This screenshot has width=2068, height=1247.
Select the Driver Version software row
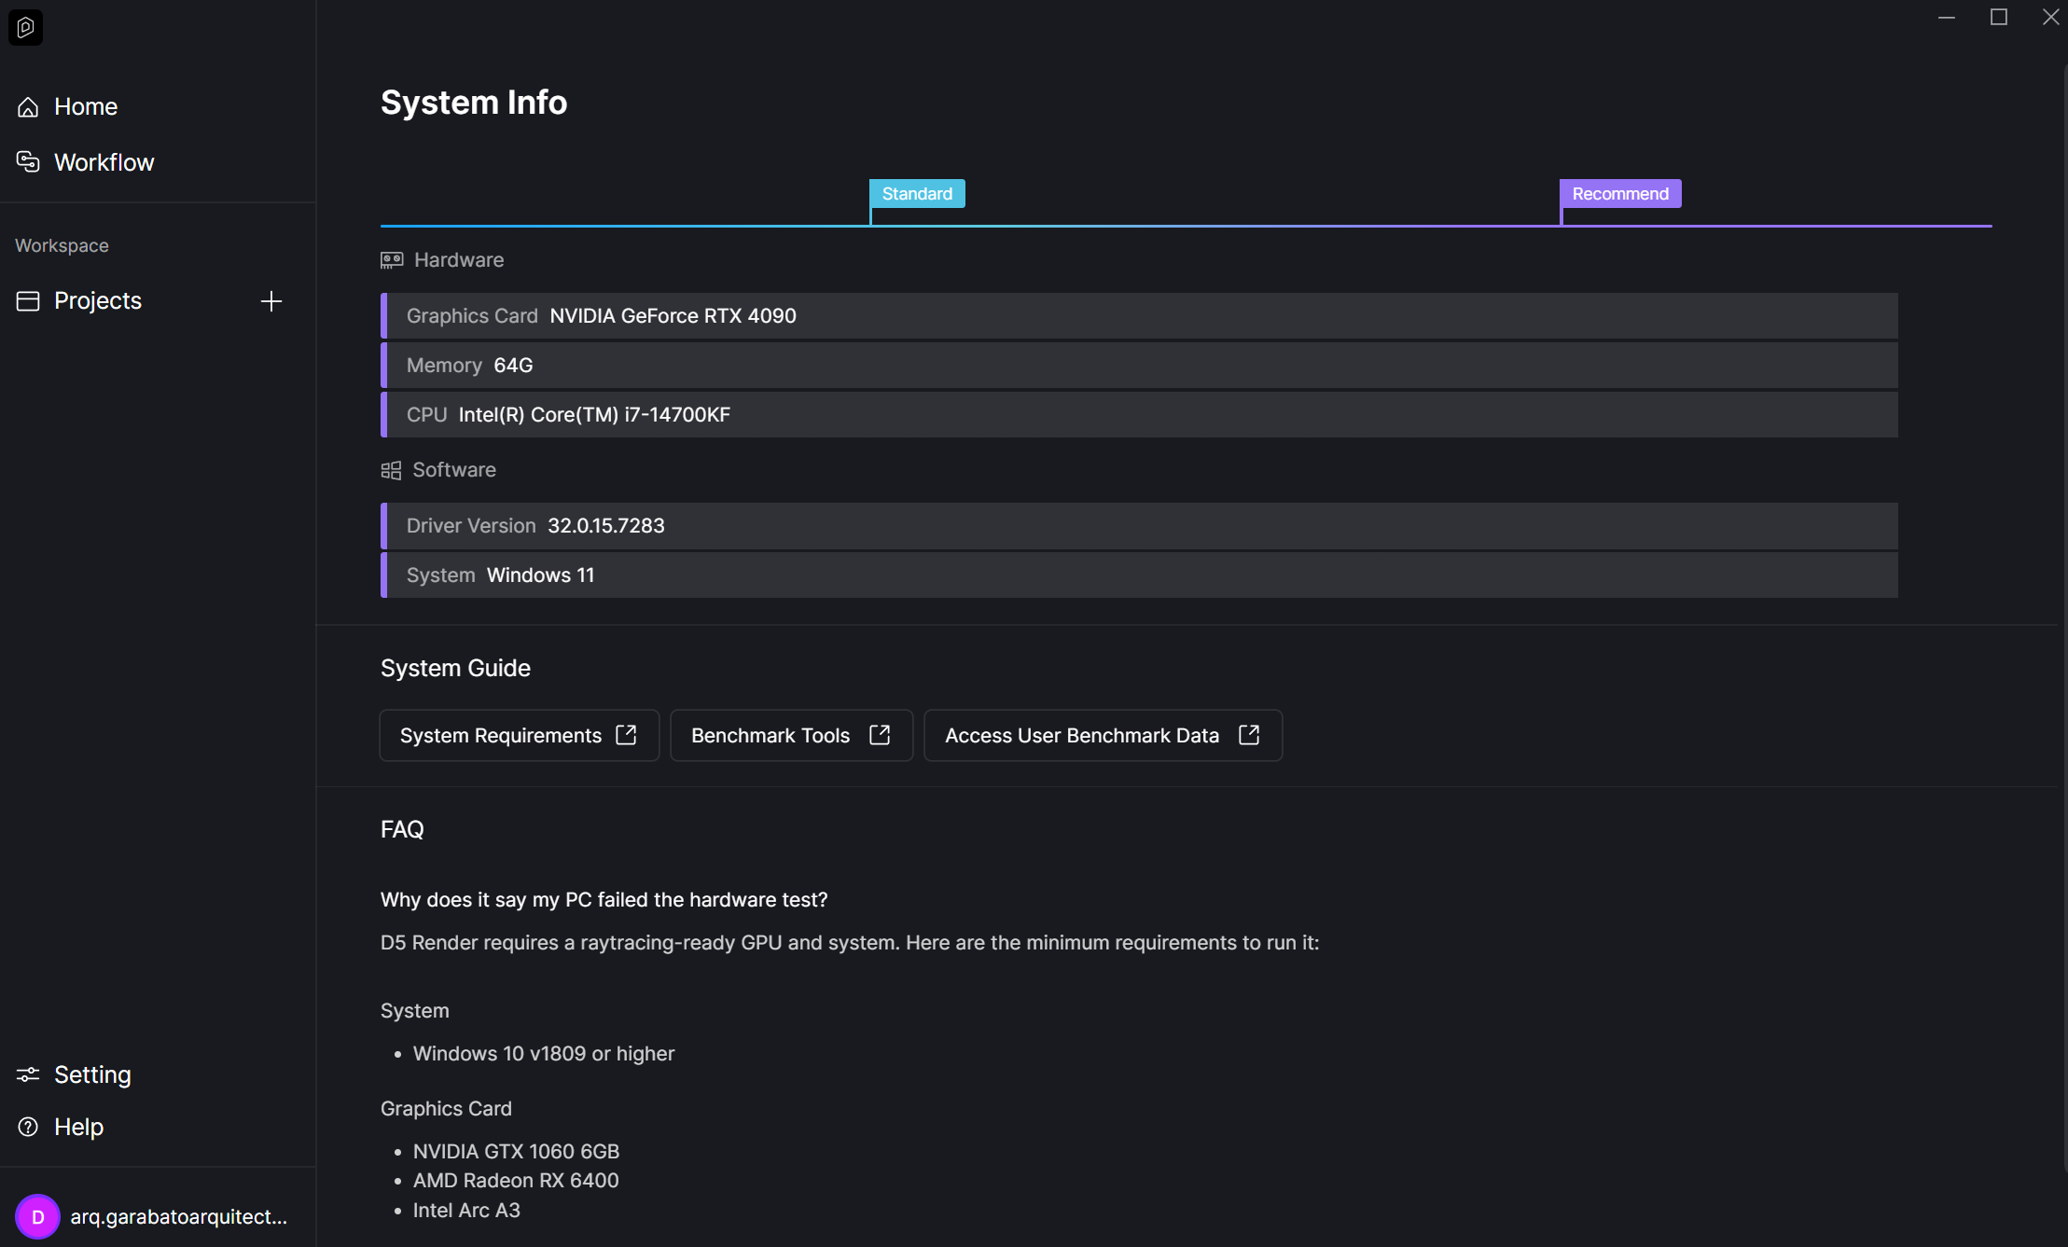(1138, 526)
